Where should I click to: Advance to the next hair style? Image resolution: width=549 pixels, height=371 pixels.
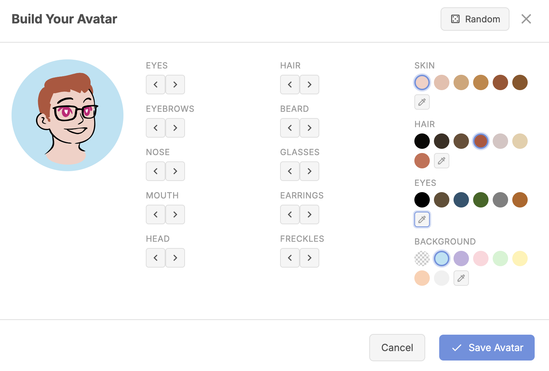tap(309, 85)
